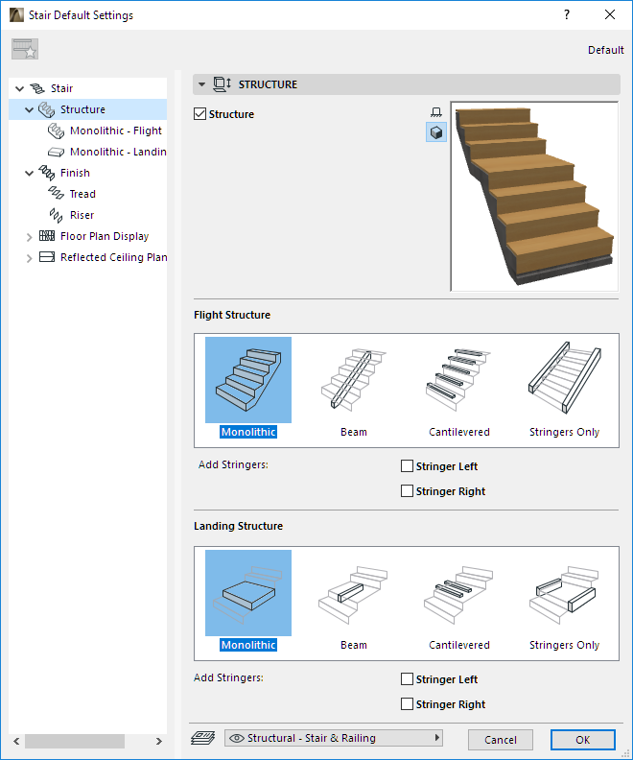This screenshot has width=633, height=760.
Task: Open Tread settings page
Action: pos(82,194)
